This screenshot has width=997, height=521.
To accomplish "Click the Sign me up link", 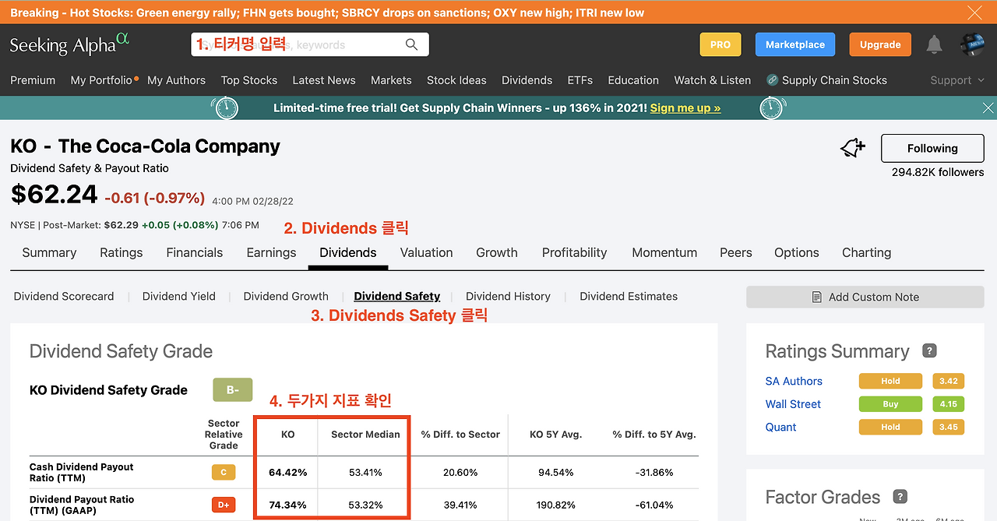I will 685,108.
